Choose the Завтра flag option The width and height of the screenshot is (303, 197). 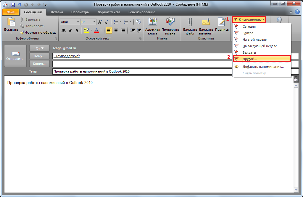point(262,33)
